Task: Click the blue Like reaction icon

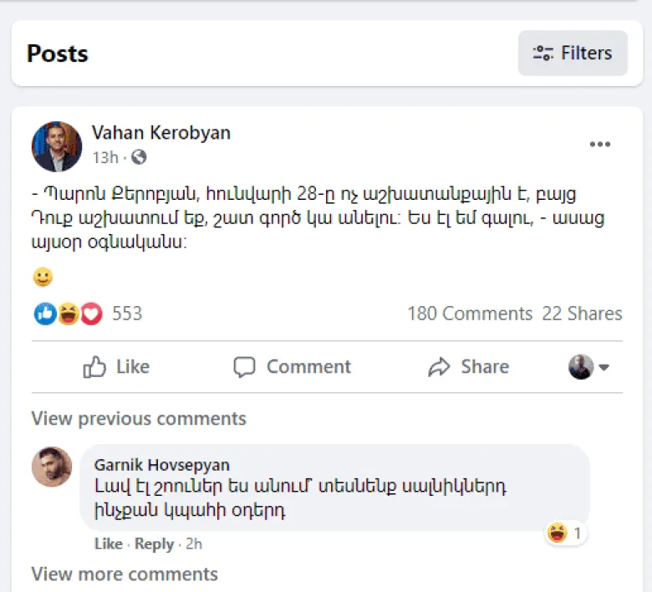Action: (x=45, y=314)
